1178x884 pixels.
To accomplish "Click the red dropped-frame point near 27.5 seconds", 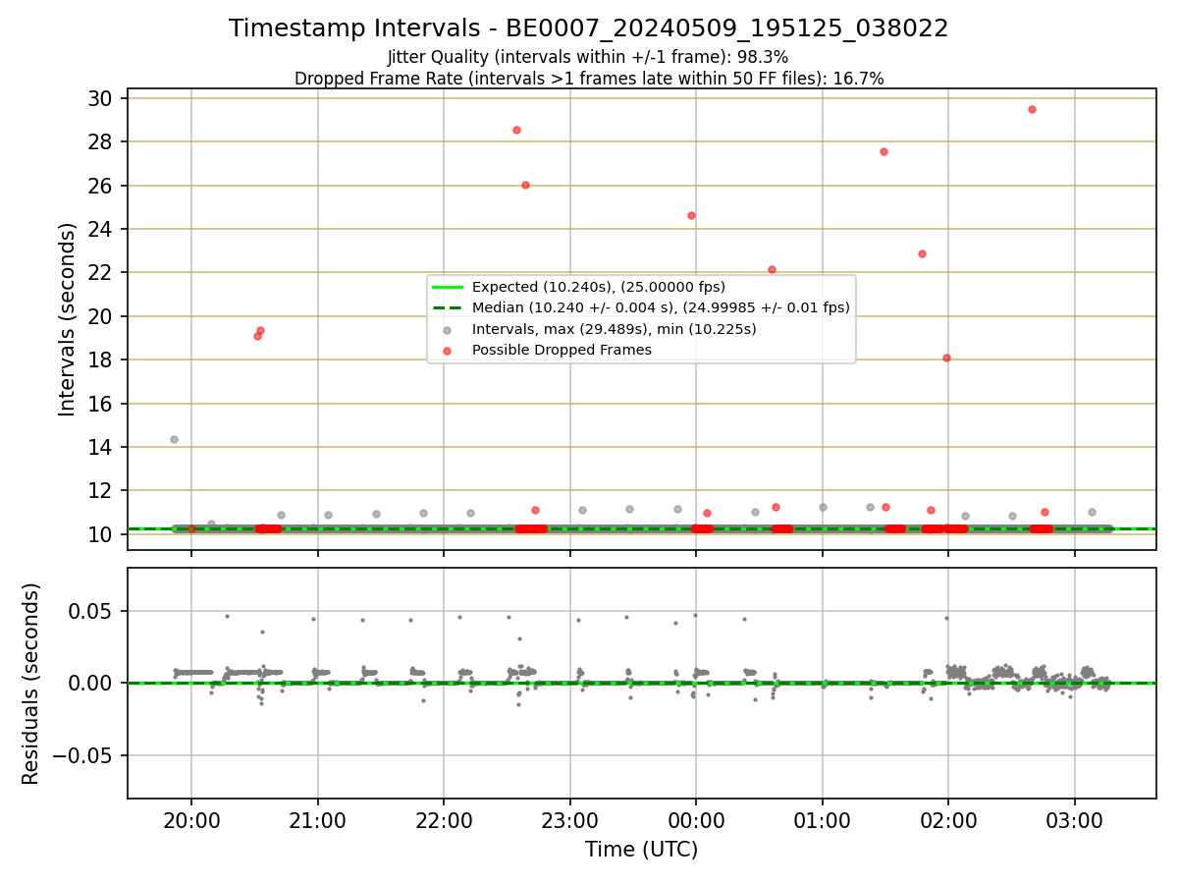I will click(883, 151).
